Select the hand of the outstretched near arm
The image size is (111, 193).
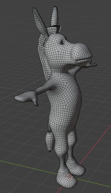point(26,98)
